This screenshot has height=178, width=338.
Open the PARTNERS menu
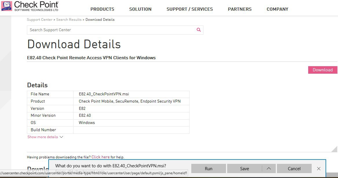[240, 9]
